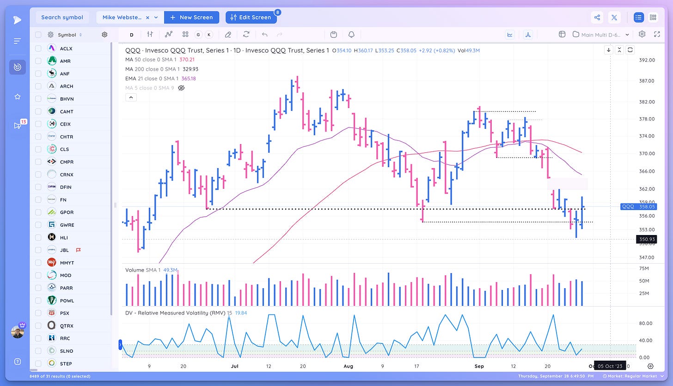673x386 pixels.
Task: Click the maximize pane button at chart top right
Action: point(630,50)
